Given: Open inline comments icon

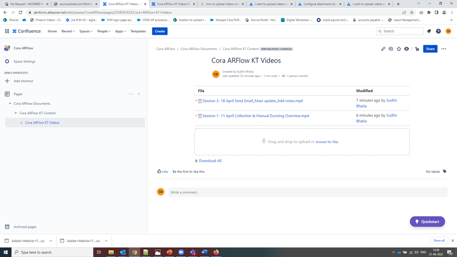Looking at the screenshot, I should tap(391, 49).
